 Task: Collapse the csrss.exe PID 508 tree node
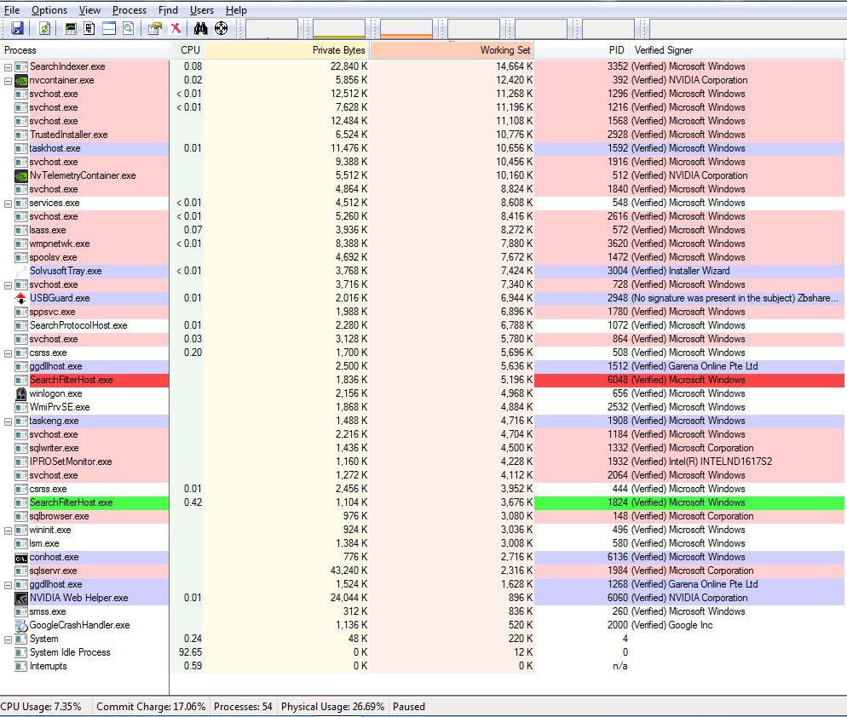pyautogui.click(x=9, y=353)
